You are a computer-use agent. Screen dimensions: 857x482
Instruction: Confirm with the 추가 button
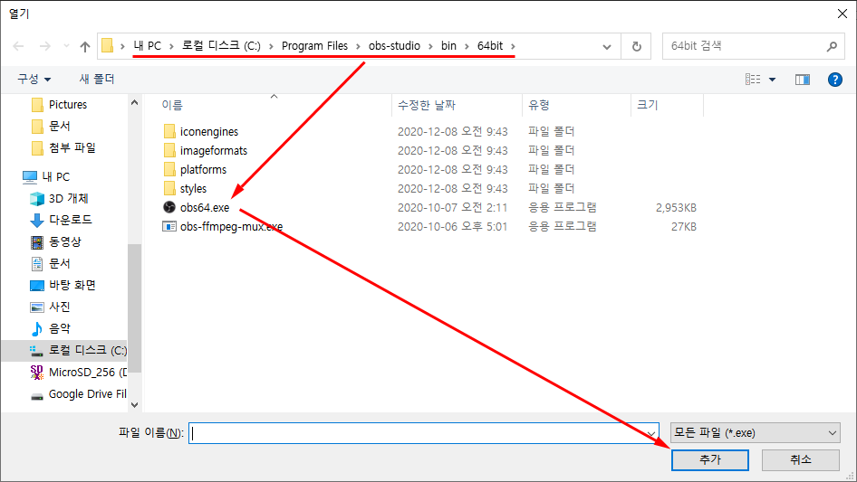[x=710, y=459]
